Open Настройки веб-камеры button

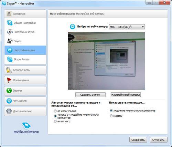[x=126, y=95]
